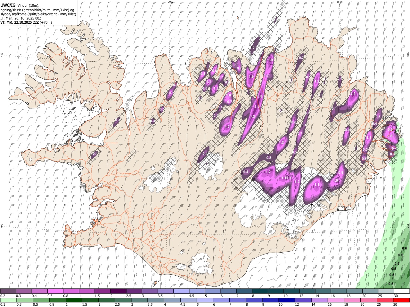Click the royal blue 8 rain legend swatch
Screen dimensions: 410x307
click(254, 300)
